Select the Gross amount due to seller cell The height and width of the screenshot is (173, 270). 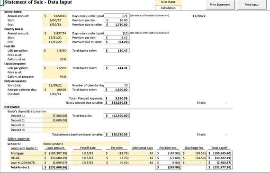point(117,103)
